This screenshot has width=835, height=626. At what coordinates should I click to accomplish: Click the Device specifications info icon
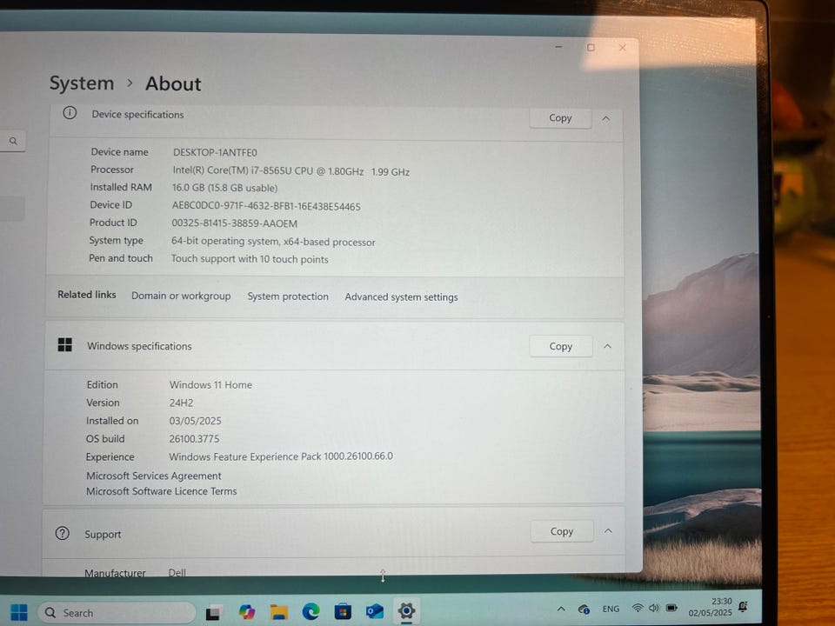(x=70, y=113)
